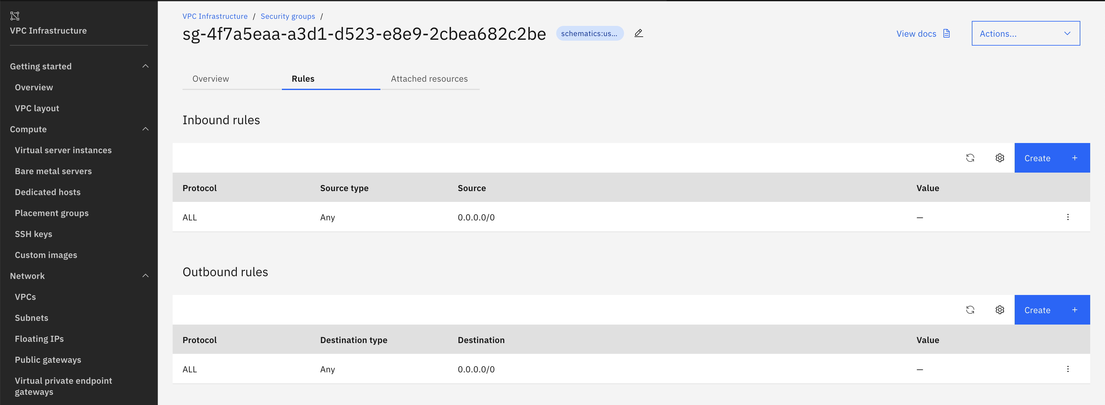The width and height of the screenshot is (1105, 405).
Task: Open Floating IPs in sidebar
Action: pos(39,339)
